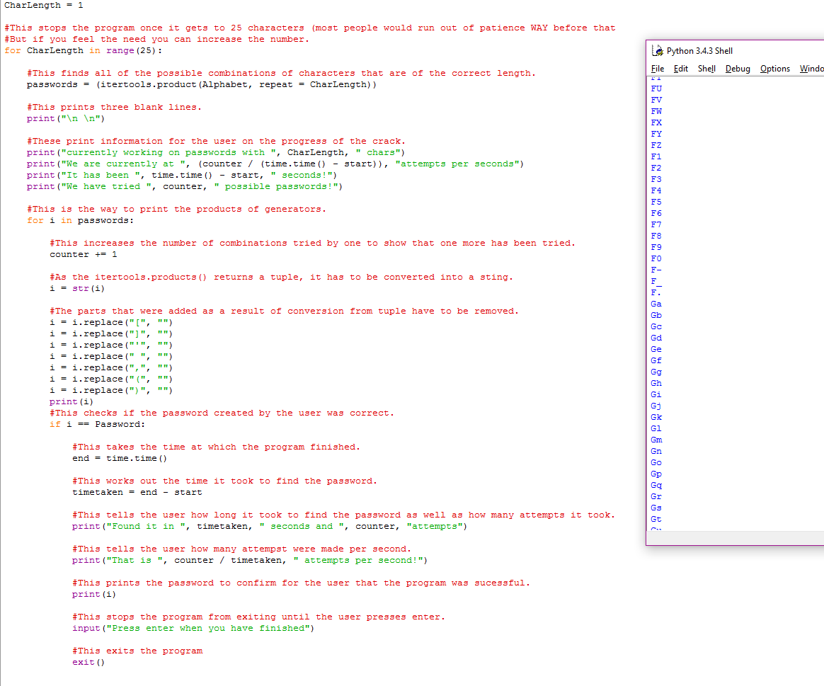Open the Shell menu

706,69
